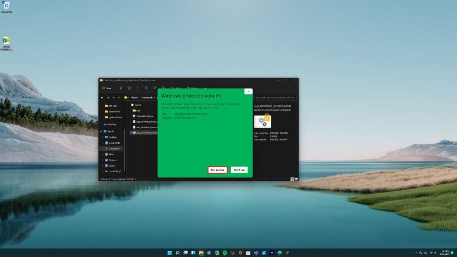Viewport: 457px width, 257px height.
Task: Click the Up one level arrow
Action: (119, 98)
